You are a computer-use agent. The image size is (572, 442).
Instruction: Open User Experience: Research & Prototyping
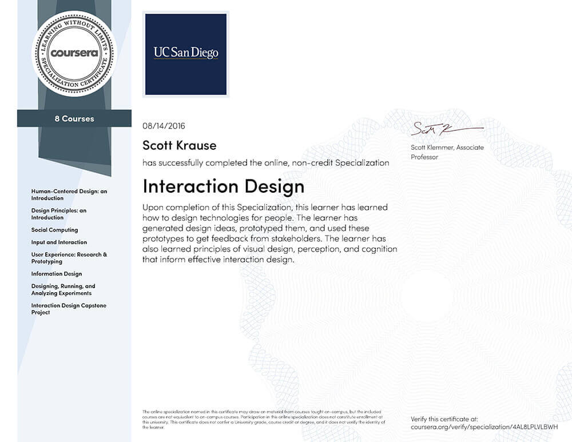point(69,258)
